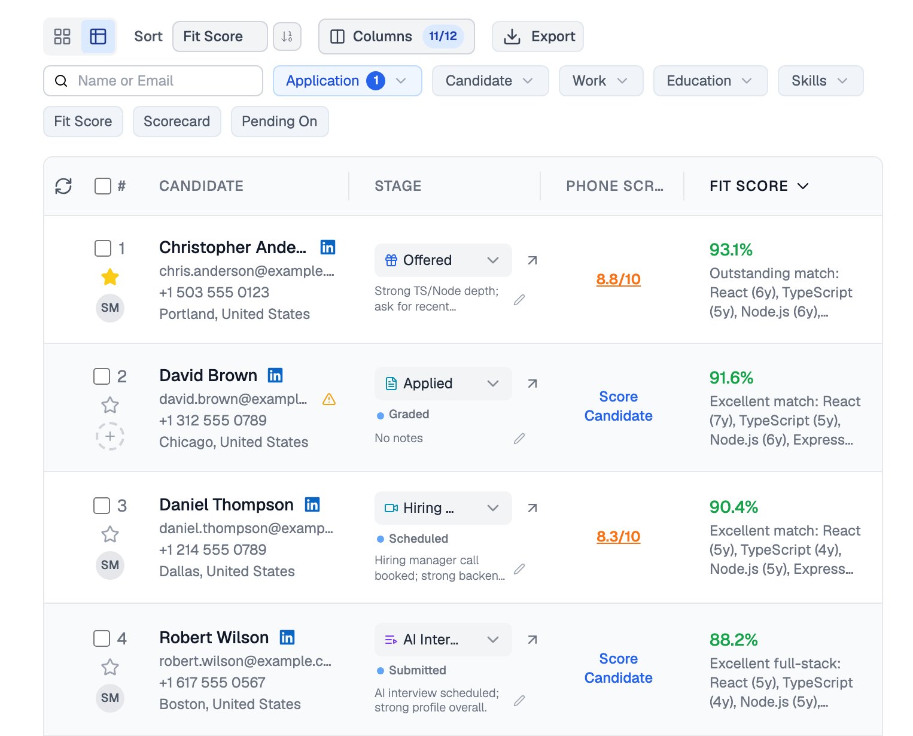Edit the 'No notes' field for David Brown
Image resolution: width=913 pixels, height=736 pixels.
(x=519, y=439)
